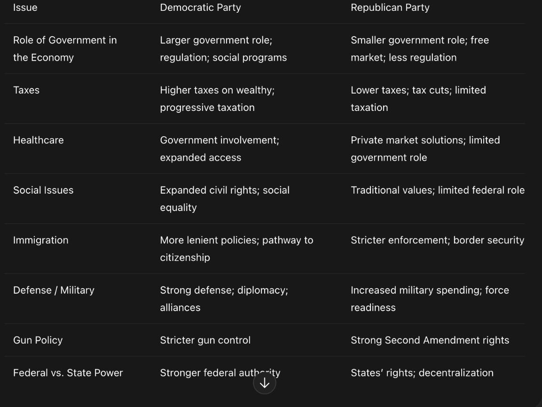
Task: Click the "Republican Party" column header
Action: pos(390,8)
